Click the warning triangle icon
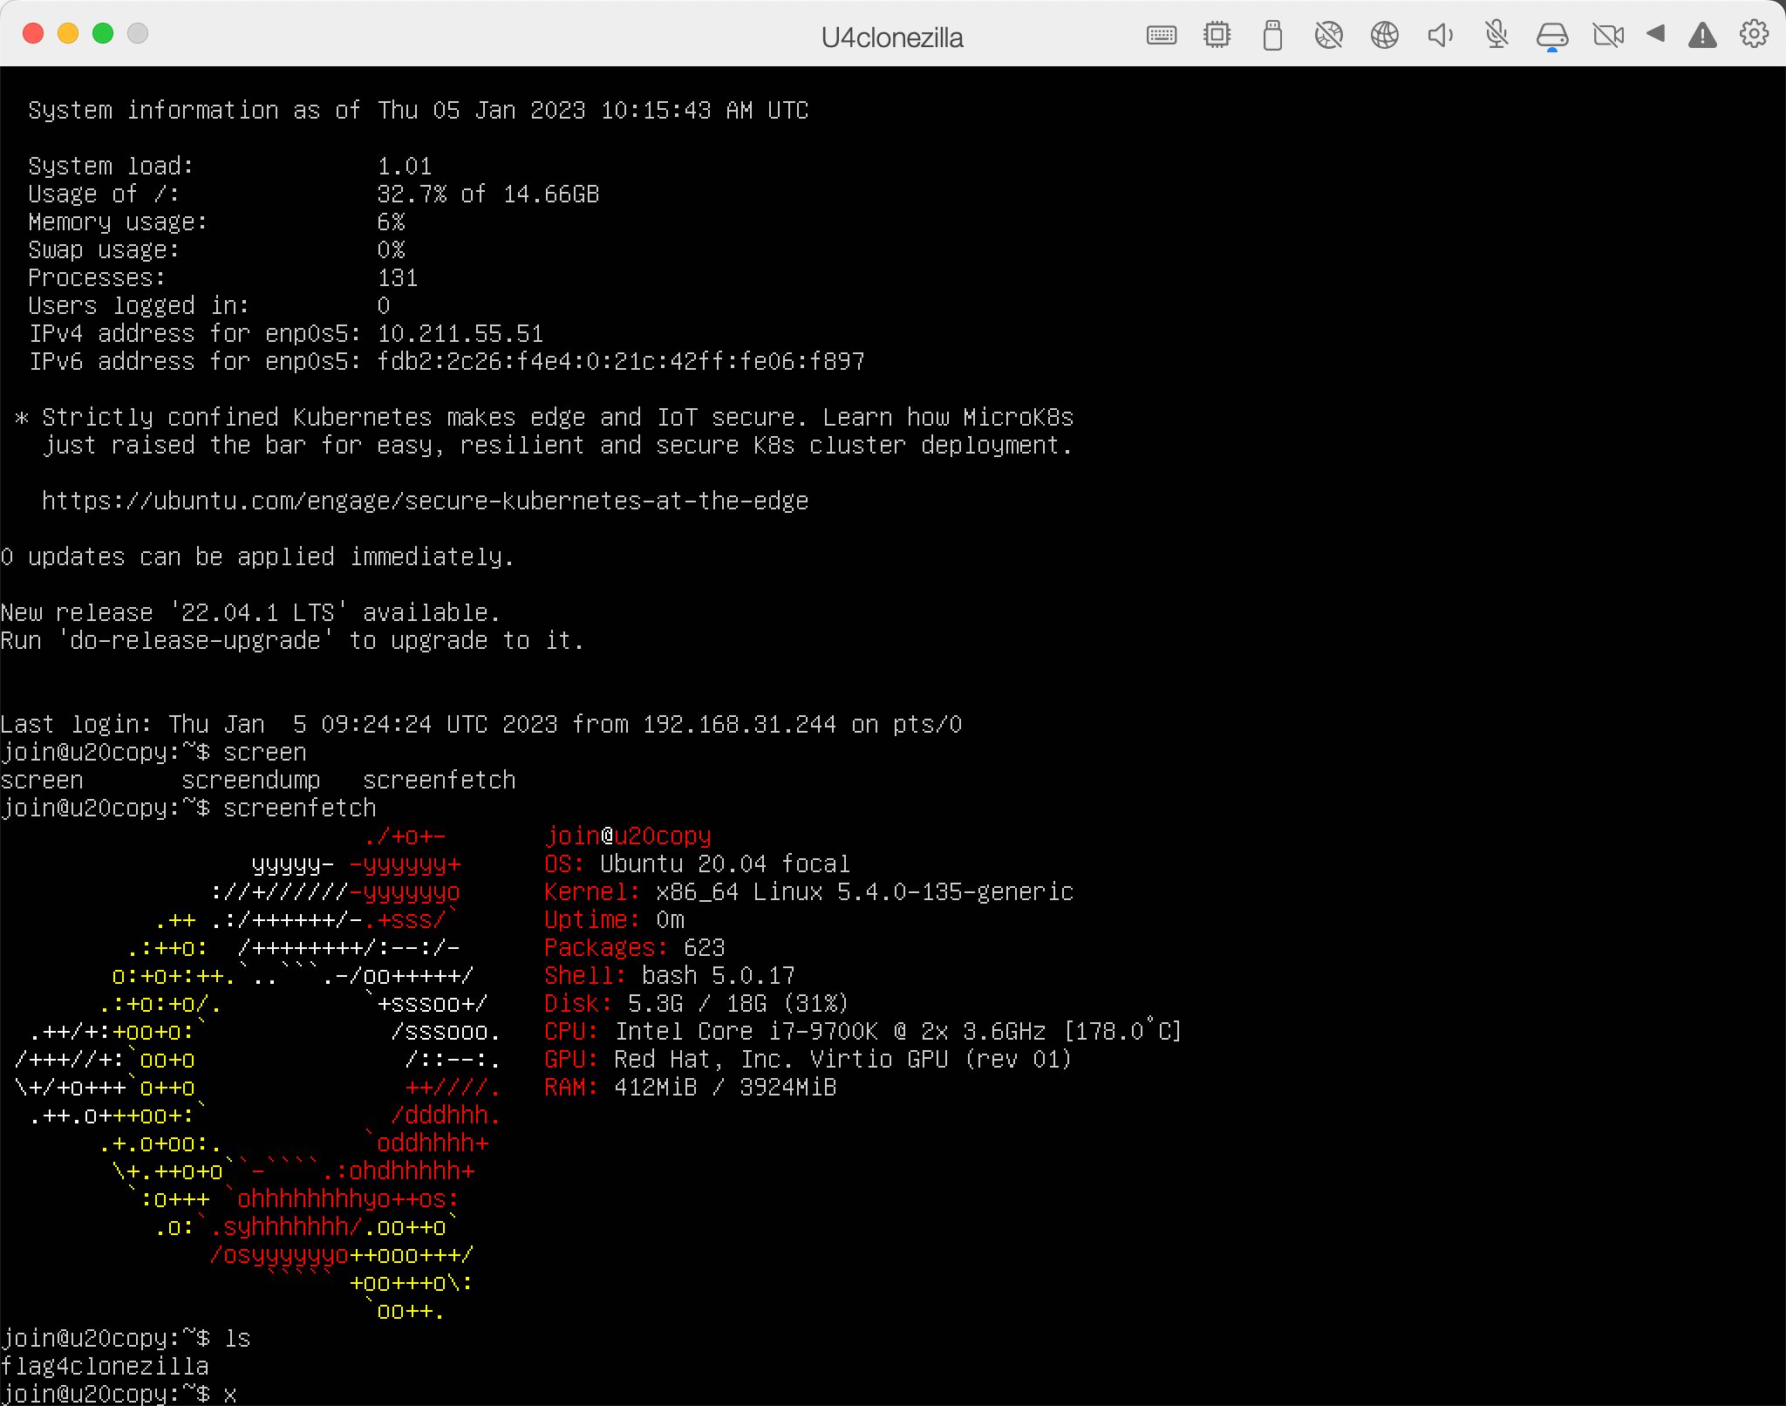1786x1406 pixels. tap(1701, 36)
